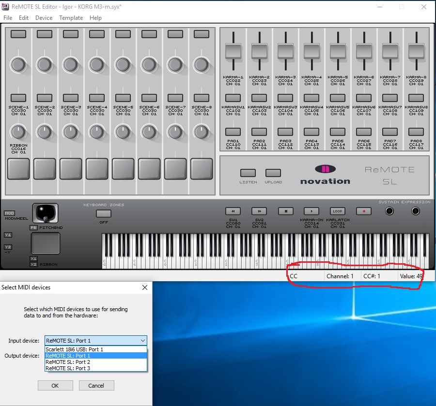This screenshot has height=406, width=436.
Task: Click the stop transport button
Action: coord(285,211)
